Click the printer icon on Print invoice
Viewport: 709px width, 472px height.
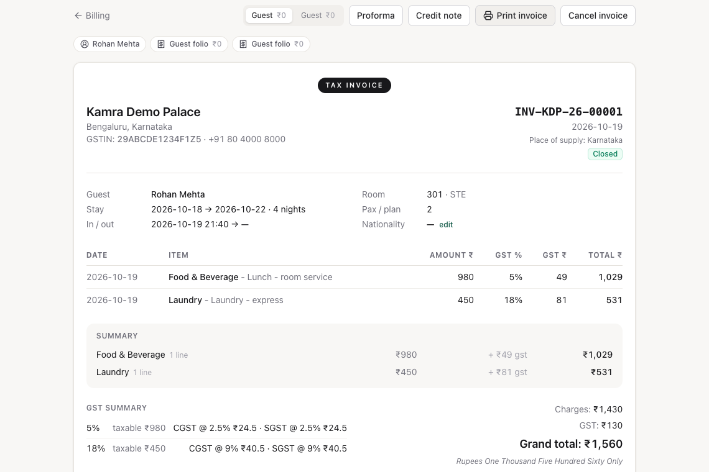click(488, 16)
